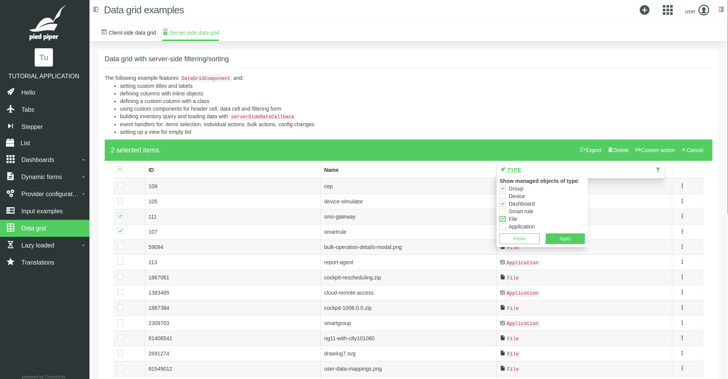
Task: Open row actions menu for report-agent
Action: (682, 262)
